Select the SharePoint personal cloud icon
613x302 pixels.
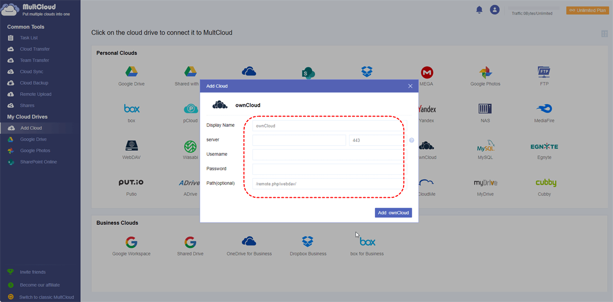[308, 72]
